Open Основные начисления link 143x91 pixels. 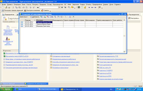(x=60, y=68)
